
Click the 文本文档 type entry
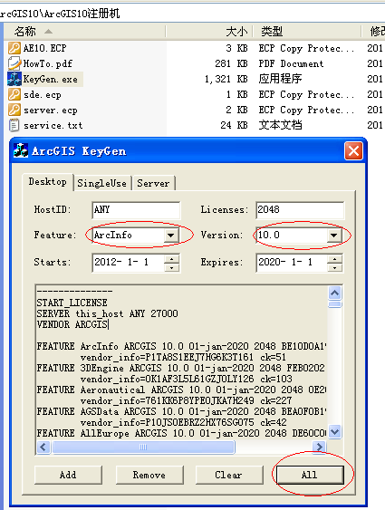[x=280, y=125]
